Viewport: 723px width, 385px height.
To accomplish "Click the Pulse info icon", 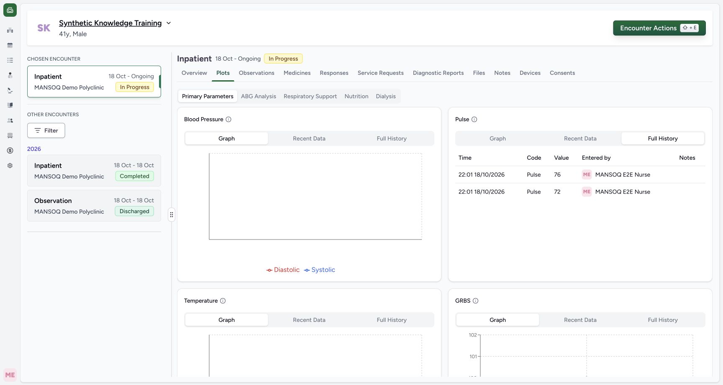I will click(x=474, y=120).
